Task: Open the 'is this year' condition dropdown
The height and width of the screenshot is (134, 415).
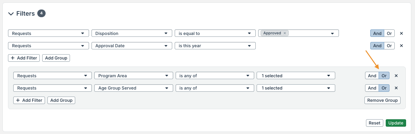Action: (215, 46)
